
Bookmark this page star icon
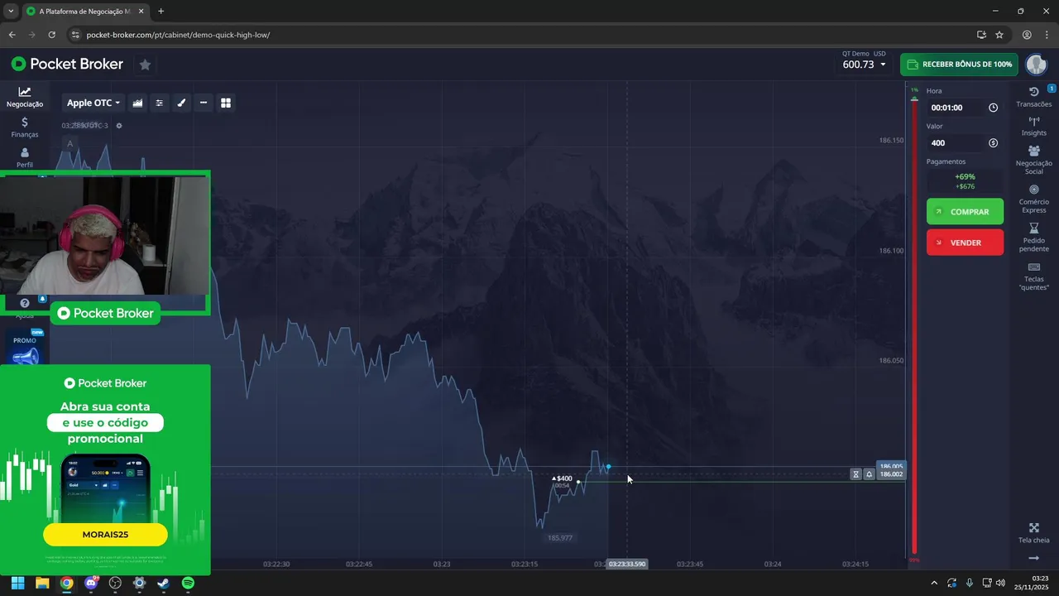tap(999, 35)
